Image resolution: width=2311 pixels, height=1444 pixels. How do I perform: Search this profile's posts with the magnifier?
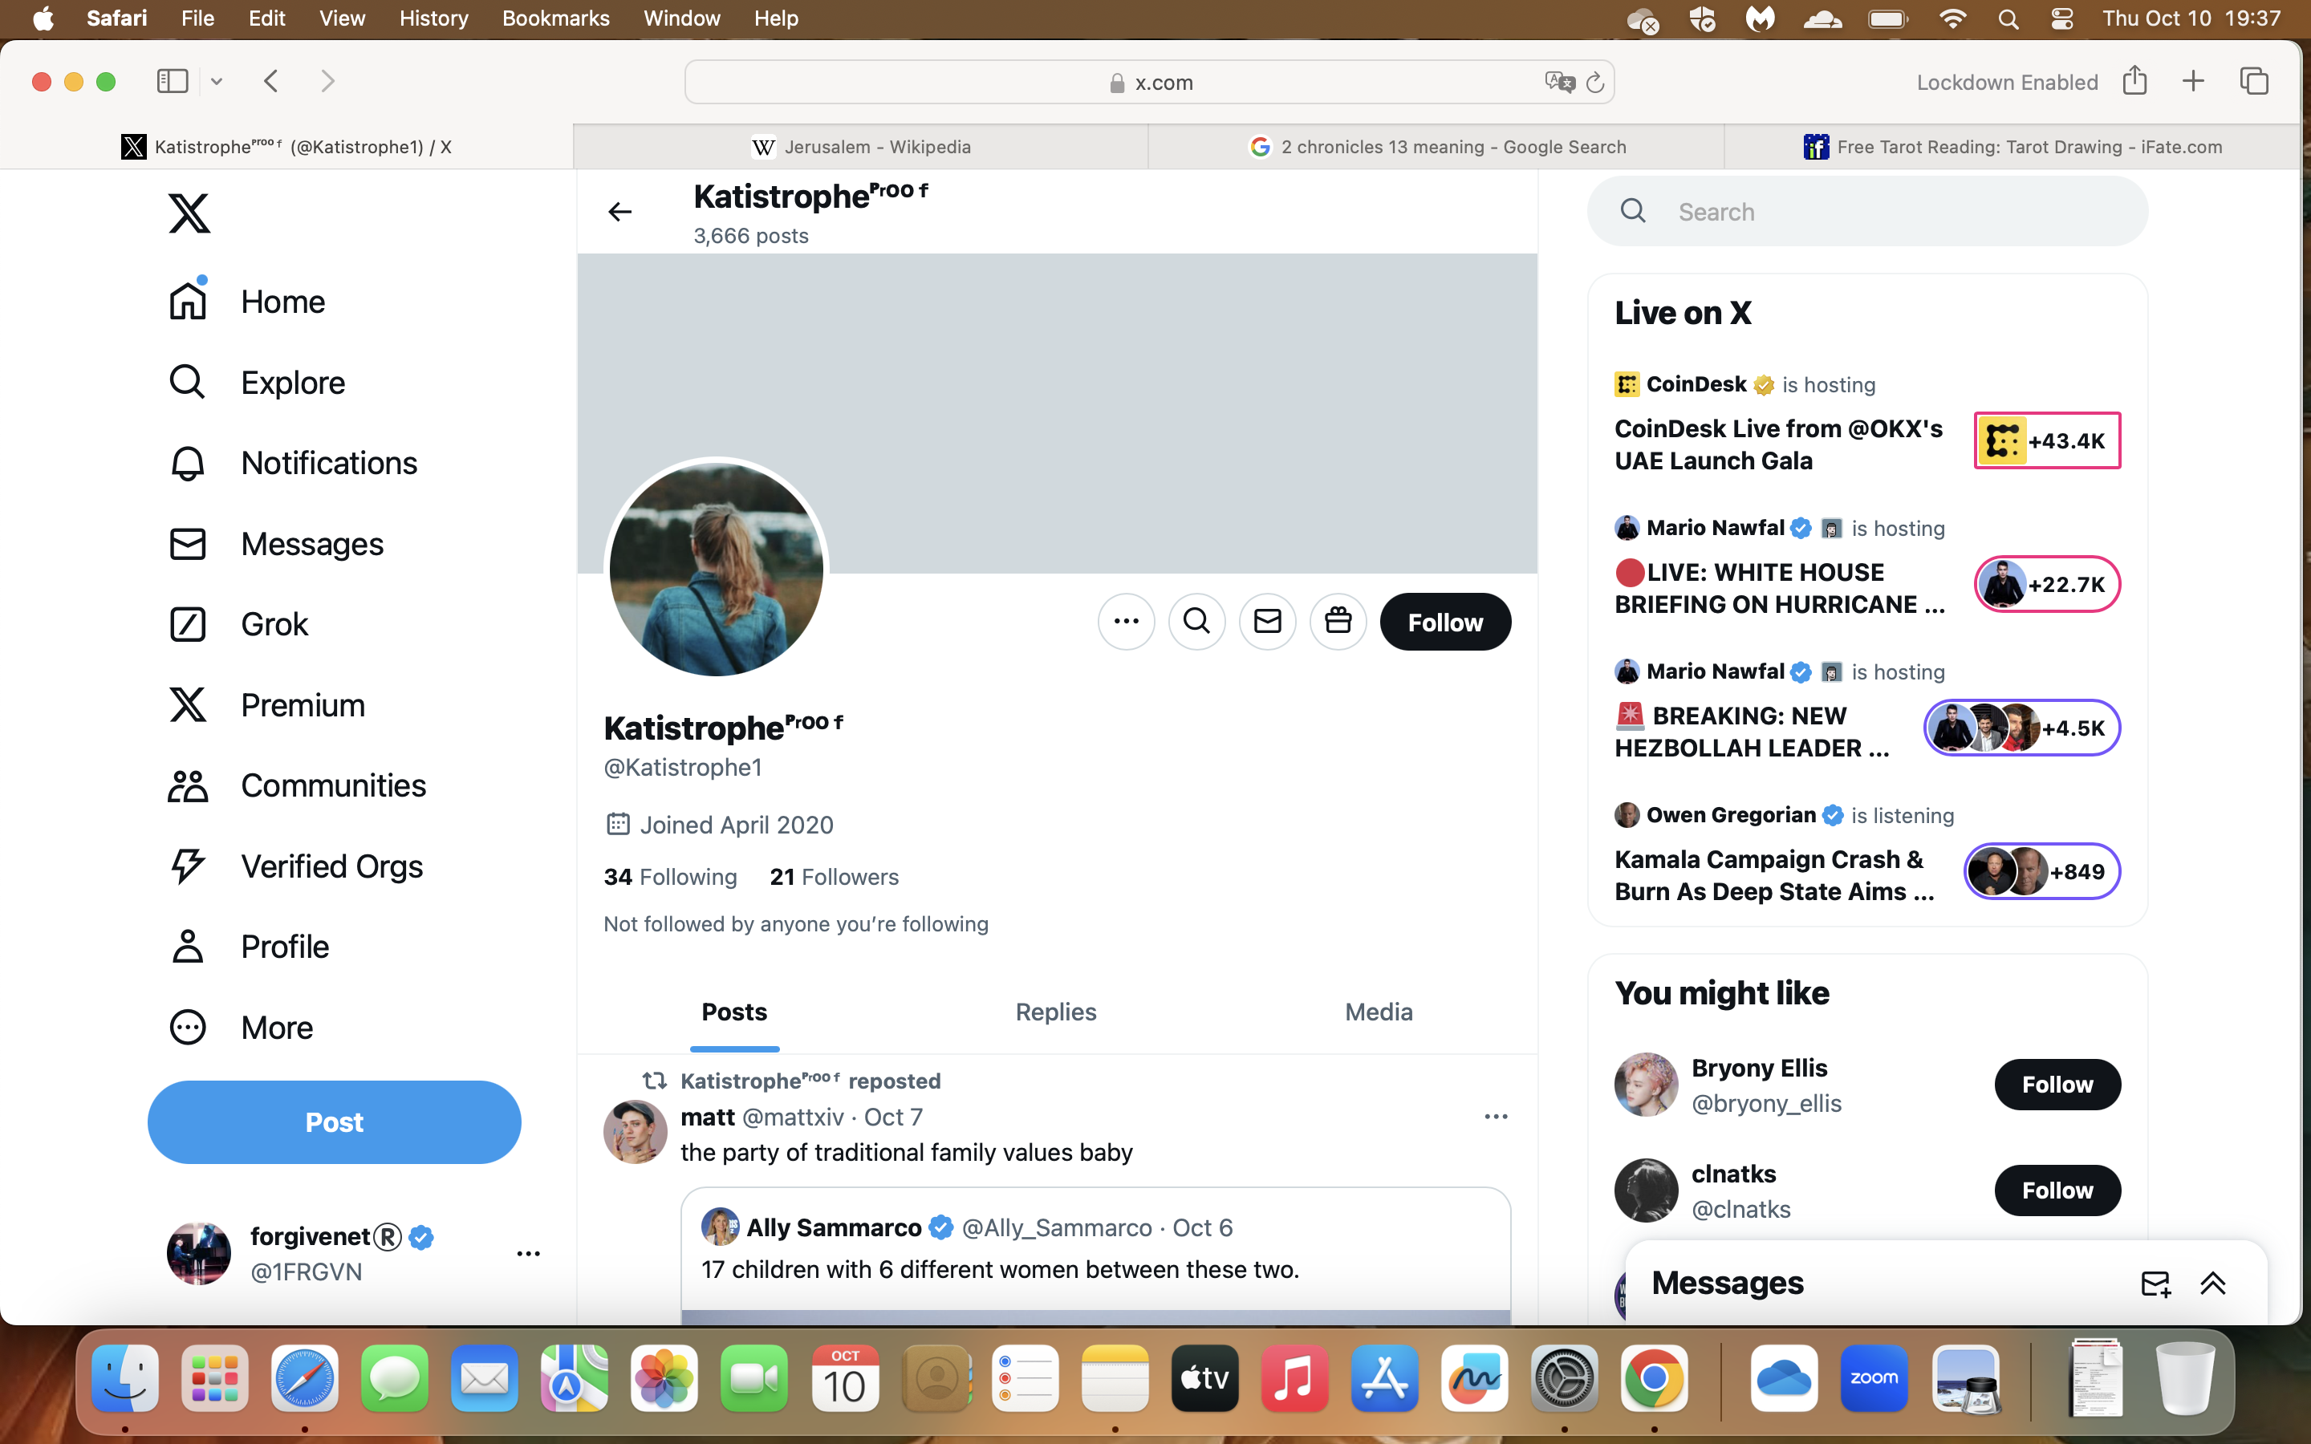point(1196,622)
